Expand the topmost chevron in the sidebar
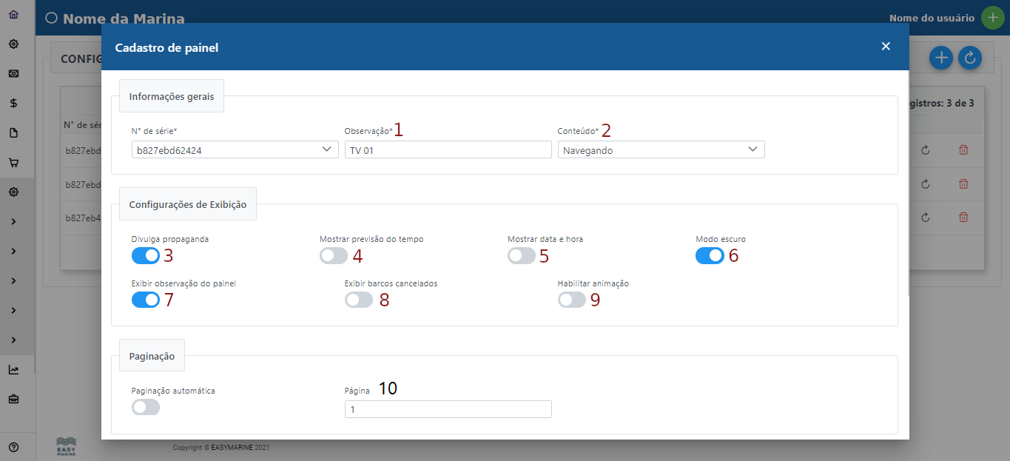1010x461 pixels. pyautogui.click(x=13, y=221)
